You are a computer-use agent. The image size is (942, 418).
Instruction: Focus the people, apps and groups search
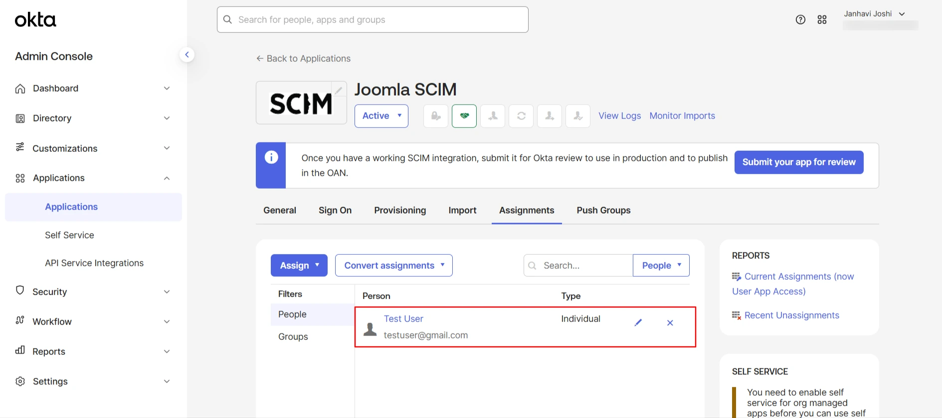tap(373, 19)
